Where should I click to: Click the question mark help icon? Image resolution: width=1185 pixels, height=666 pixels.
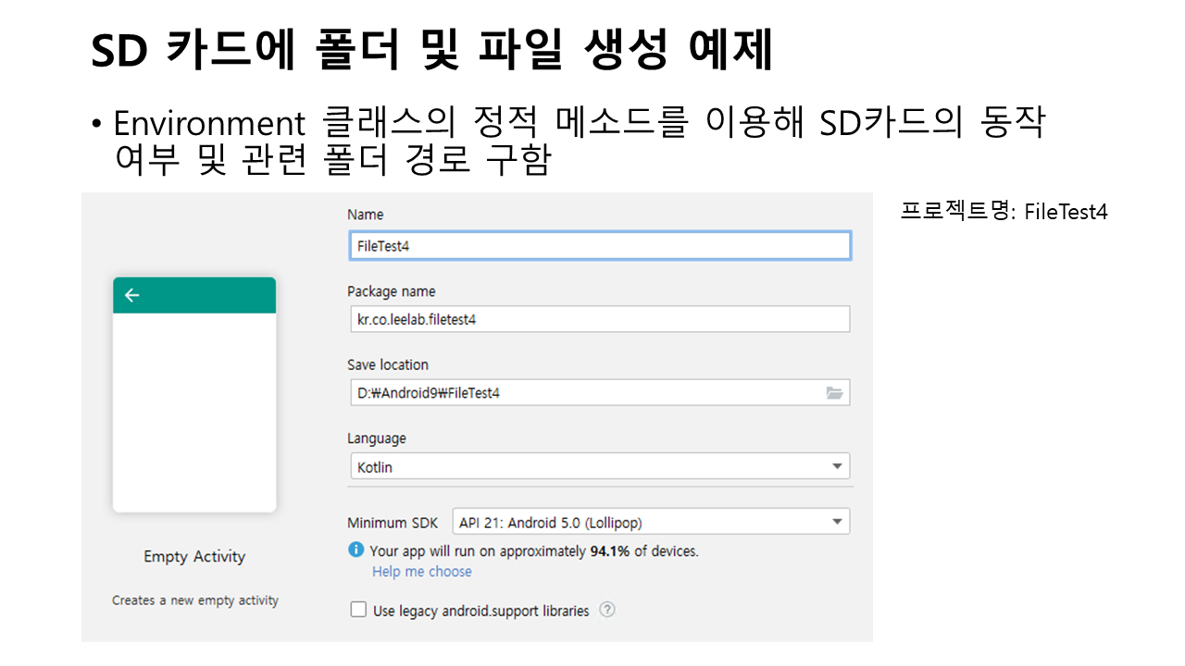coord(607,610)
